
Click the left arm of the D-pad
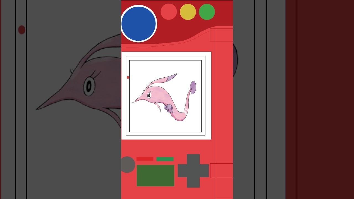182,171
